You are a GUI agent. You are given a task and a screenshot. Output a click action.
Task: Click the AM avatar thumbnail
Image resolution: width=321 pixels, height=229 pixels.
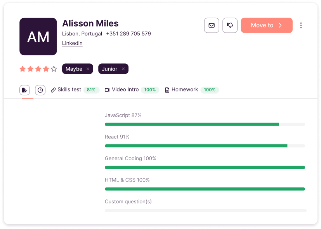pyautogui.click(x=38, y=37)
